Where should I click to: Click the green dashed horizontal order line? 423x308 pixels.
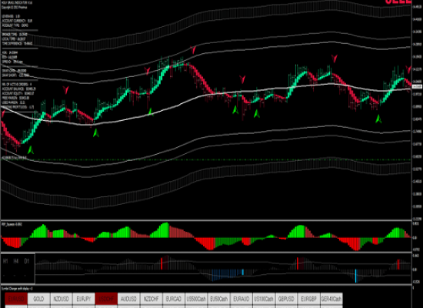[206, 160]
